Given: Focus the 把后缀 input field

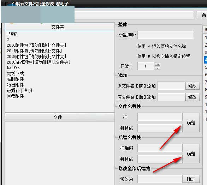Looking at the screenshot, I should click(x=160, y=148).
